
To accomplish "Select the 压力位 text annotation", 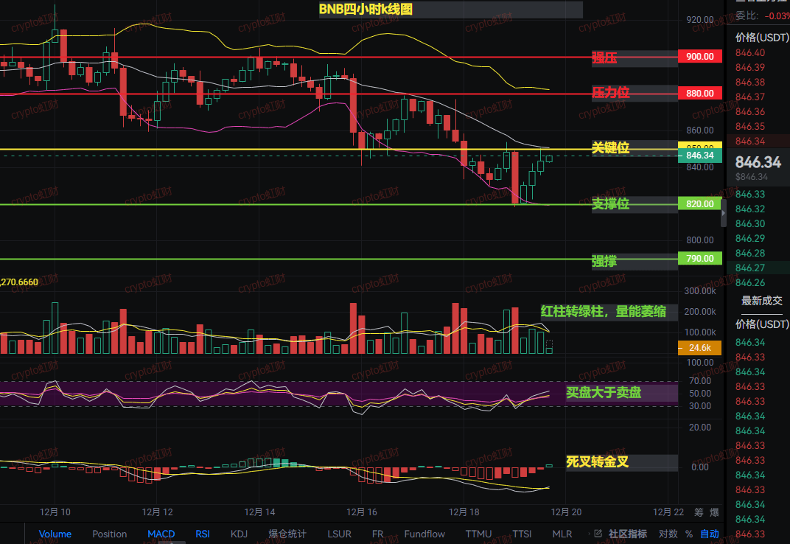I will coord(610,92).
